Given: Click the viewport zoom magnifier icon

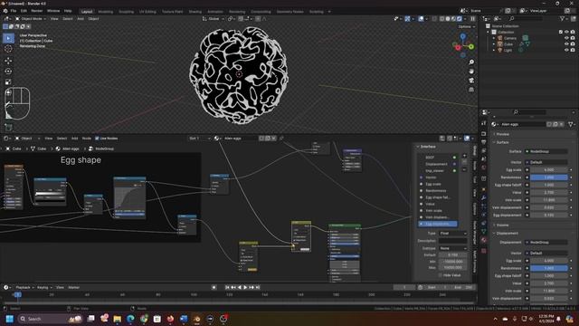Looking at the screenshot, I should tap(471, 62).
